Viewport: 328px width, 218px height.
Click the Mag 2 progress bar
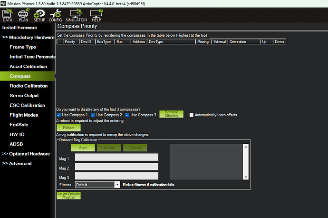point(117,167)
